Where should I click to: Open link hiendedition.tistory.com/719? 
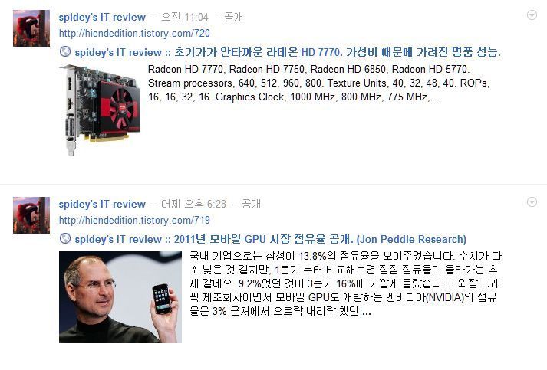tap(134, 220)
